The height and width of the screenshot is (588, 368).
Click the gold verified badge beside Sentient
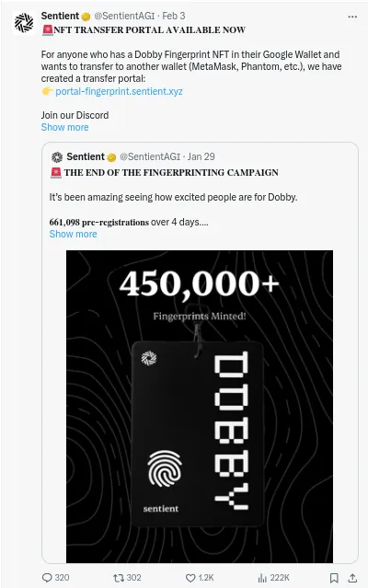click(86, 17)
